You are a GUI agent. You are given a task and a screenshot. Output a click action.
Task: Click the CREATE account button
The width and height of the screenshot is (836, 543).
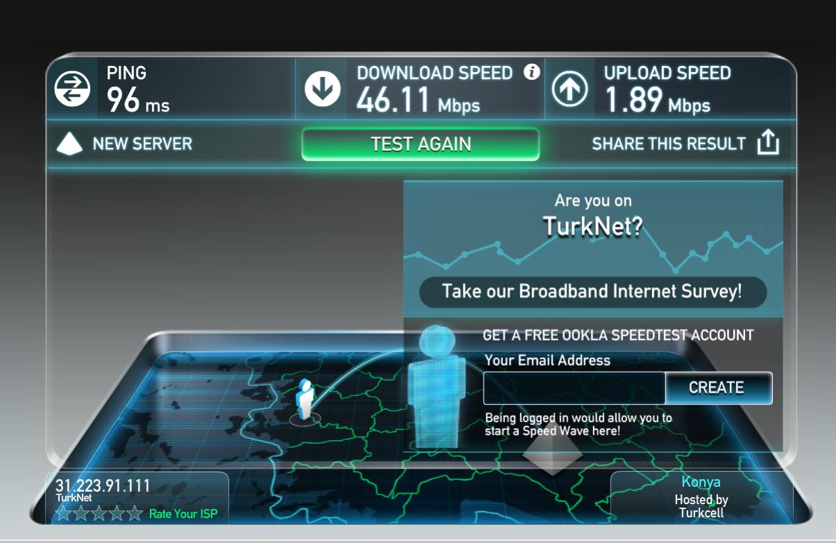tap(718, 388)
